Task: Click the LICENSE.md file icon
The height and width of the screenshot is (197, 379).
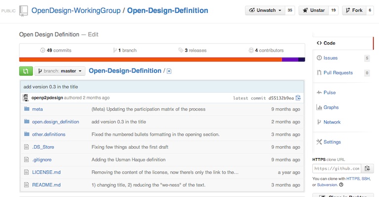Action: point(26,172)
